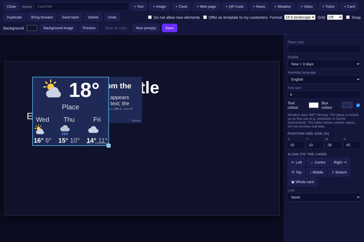
Task: Change the Weekday language dropdown
Action: [324, 79]
